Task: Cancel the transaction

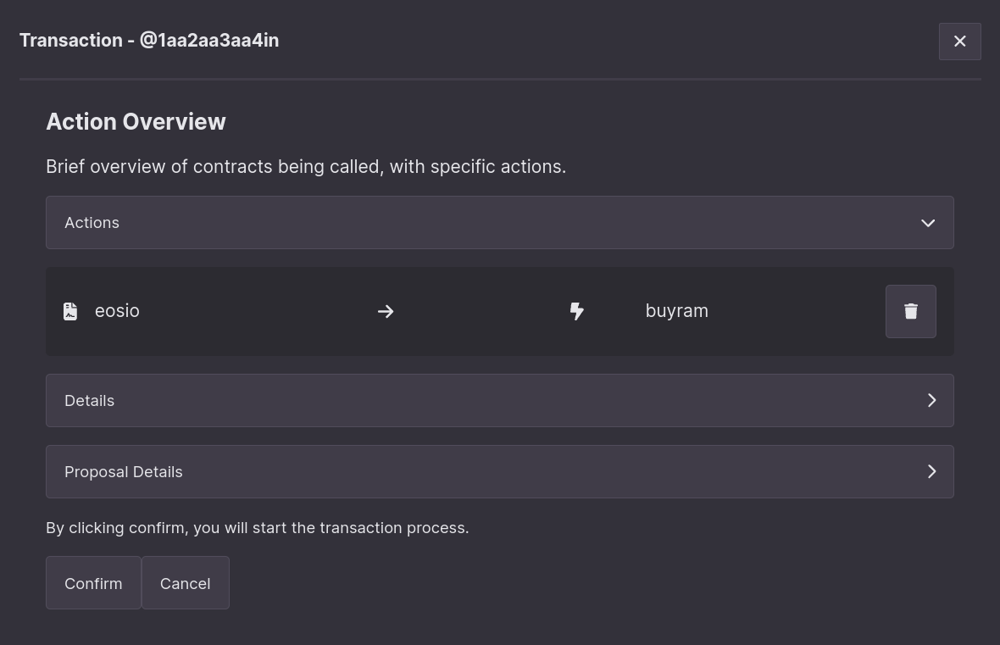Action: click(x=185, y=582)
